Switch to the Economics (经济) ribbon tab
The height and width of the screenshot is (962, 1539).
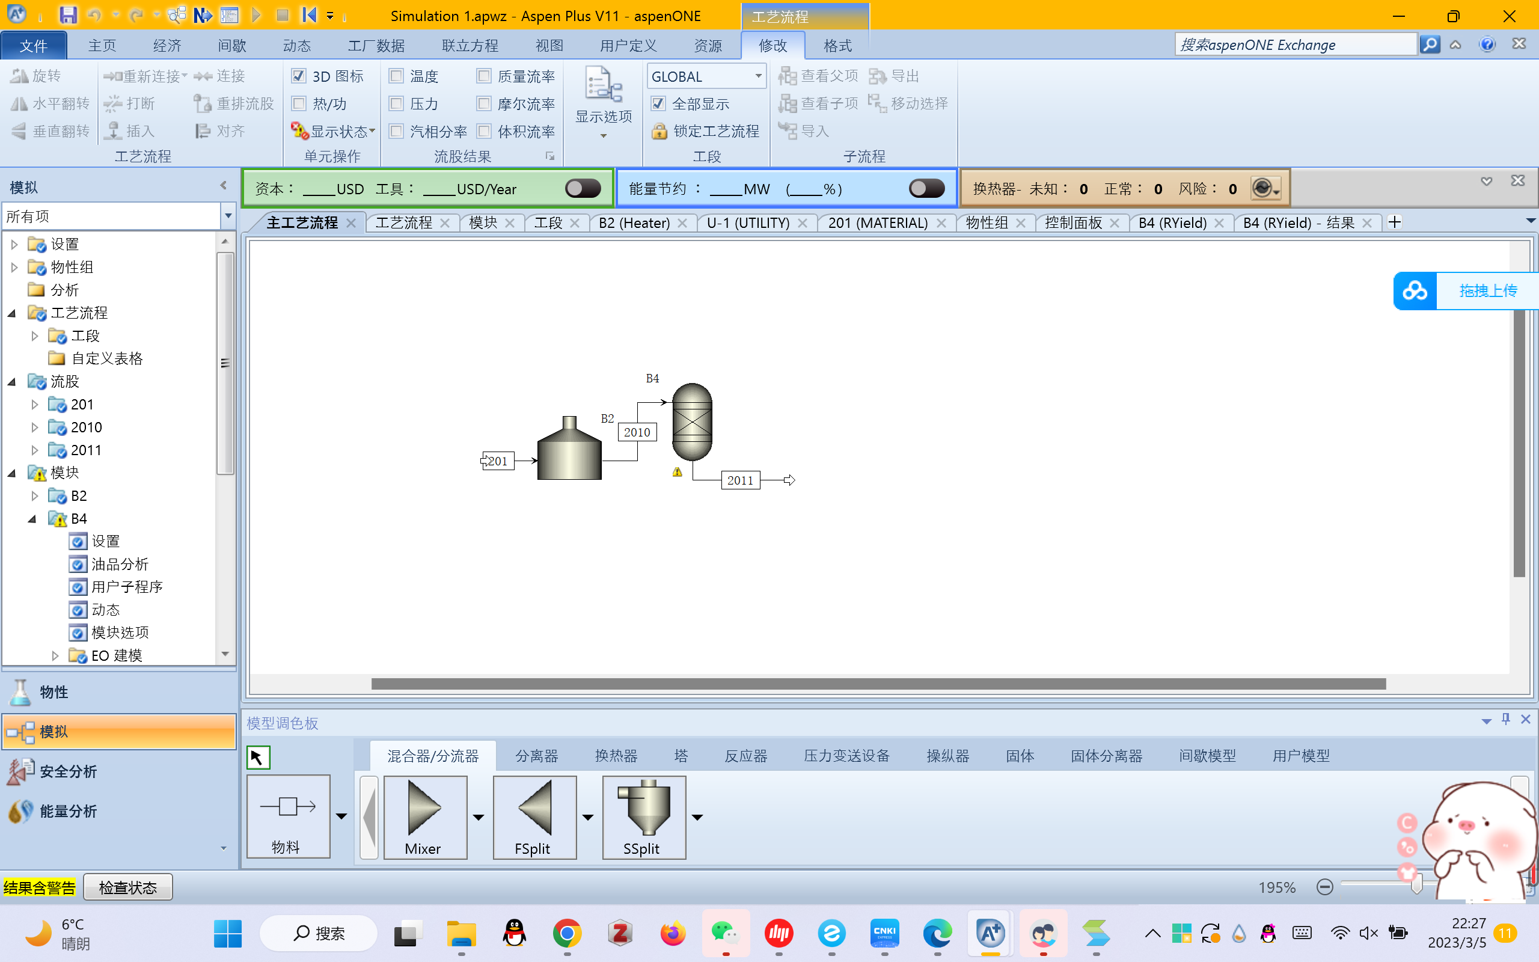(167, 45)
